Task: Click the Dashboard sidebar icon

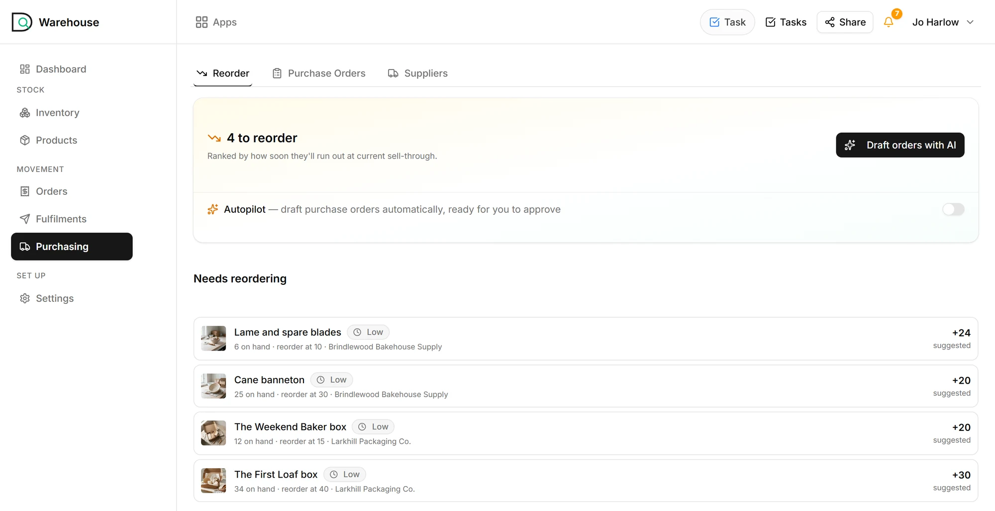Action: [25, 69]
